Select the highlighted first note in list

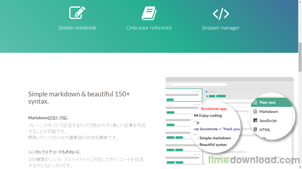[x=184, y=95]
